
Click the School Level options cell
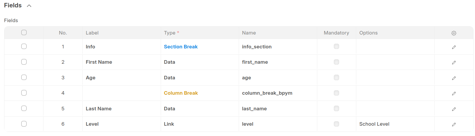point(374,124)
